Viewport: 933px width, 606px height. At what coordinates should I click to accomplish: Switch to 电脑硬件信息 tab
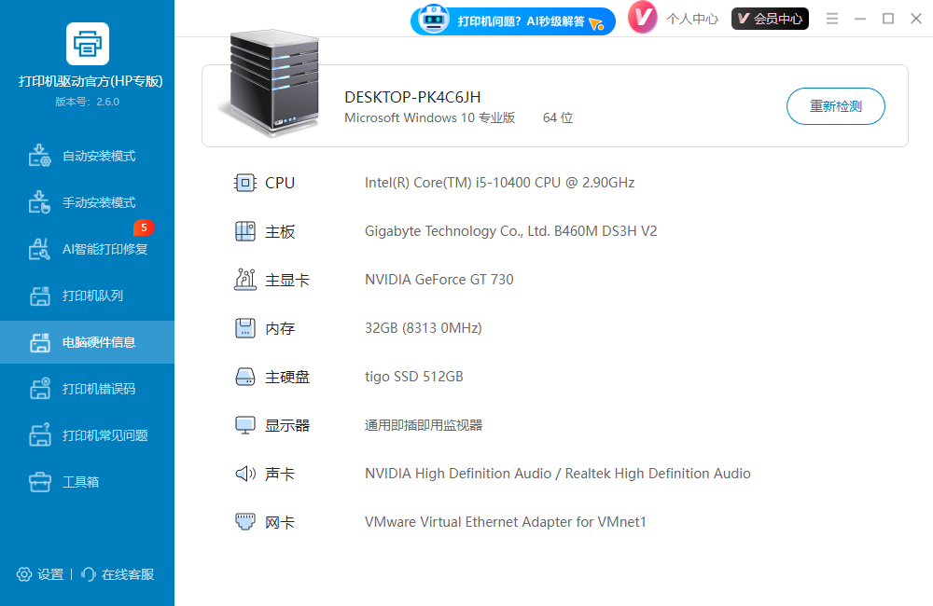[98, 342]
